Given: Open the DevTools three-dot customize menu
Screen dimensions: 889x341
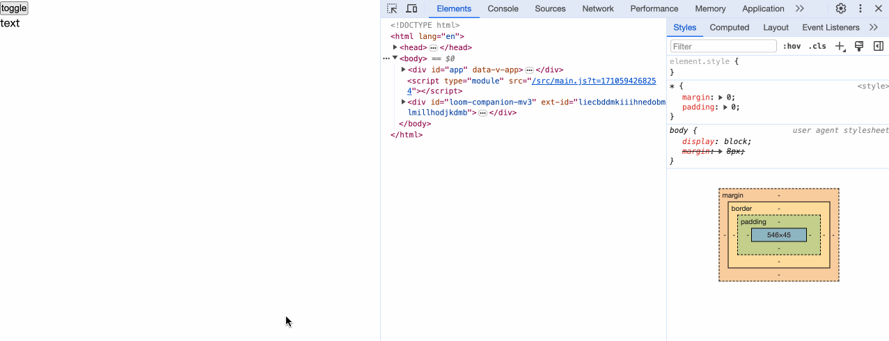Looking at the screenshot, I should 860,8.
